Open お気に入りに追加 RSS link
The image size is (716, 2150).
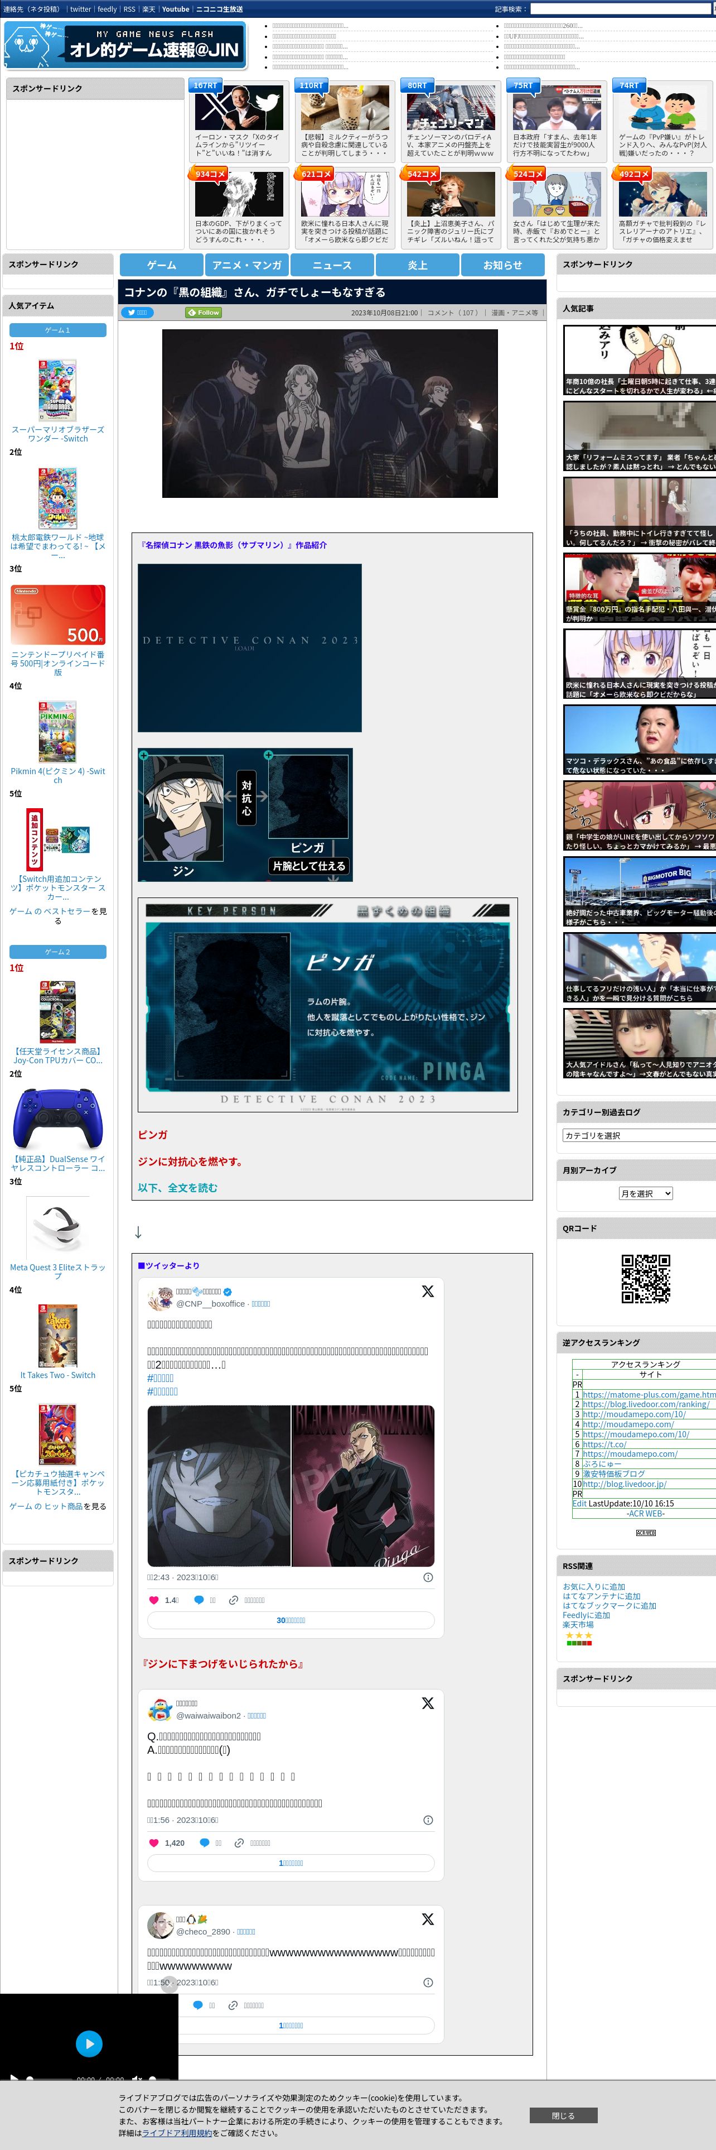tap(593, 1587)
